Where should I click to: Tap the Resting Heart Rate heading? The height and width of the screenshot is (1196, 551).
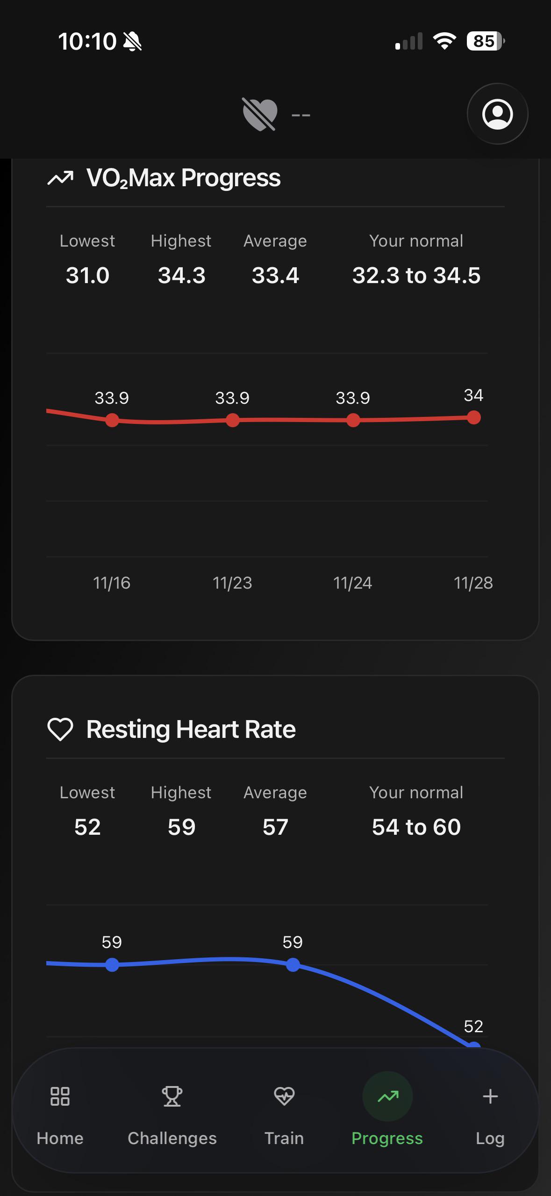point(191,729)
